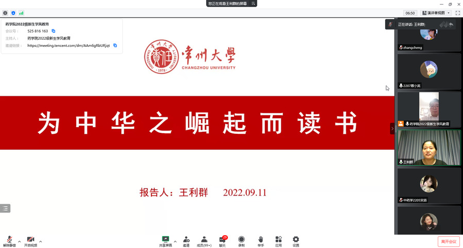Expand share options arrow beside 共享屏幕
The image size is (463, 248).
pyautogui.click(x=175, y=241)
